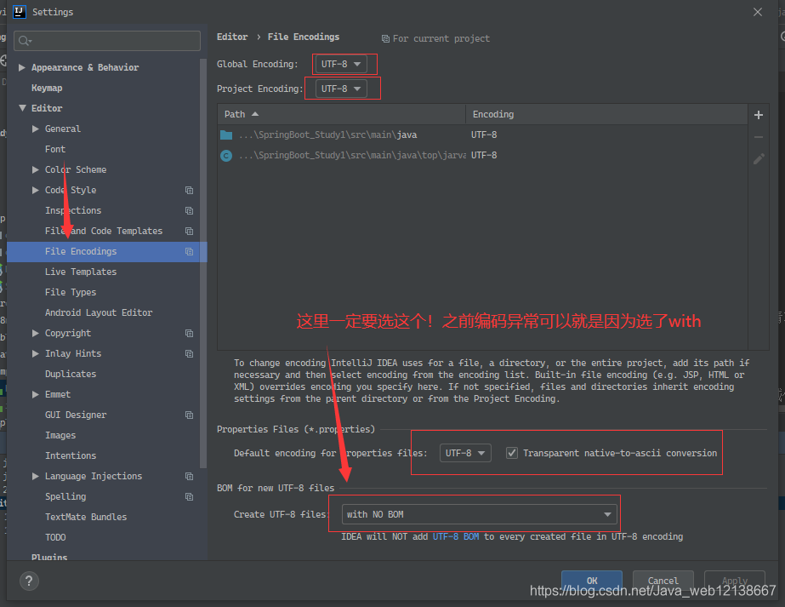Screen dimensions: 785x607
Task: Click the reset icon next to File Encodings entry
Action: point(189,251)
